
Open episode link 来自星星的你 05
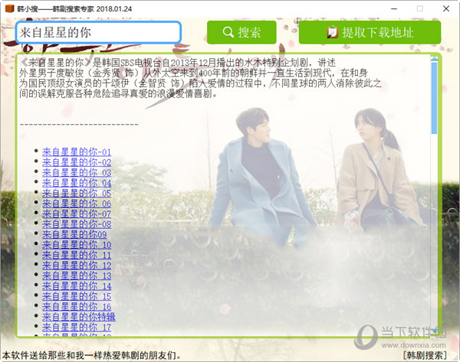pyautogui.click(x=77, y=194)
